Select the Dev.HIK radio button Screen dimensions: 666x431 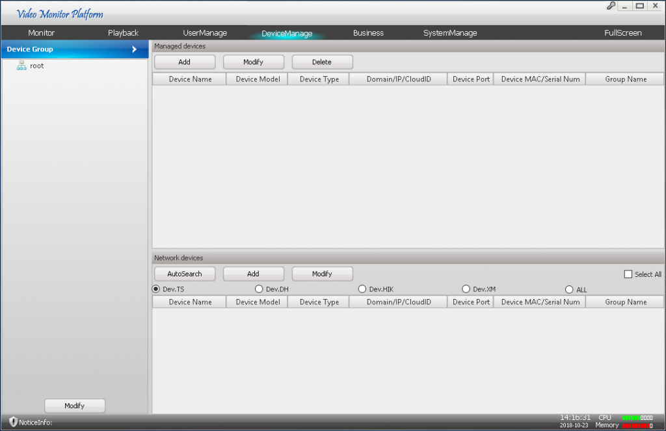[362, 289]
